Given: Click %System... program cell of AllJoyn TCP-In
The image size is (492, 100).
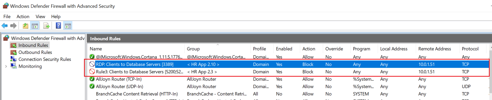Looking at the screenshot, I should [363, 79].
